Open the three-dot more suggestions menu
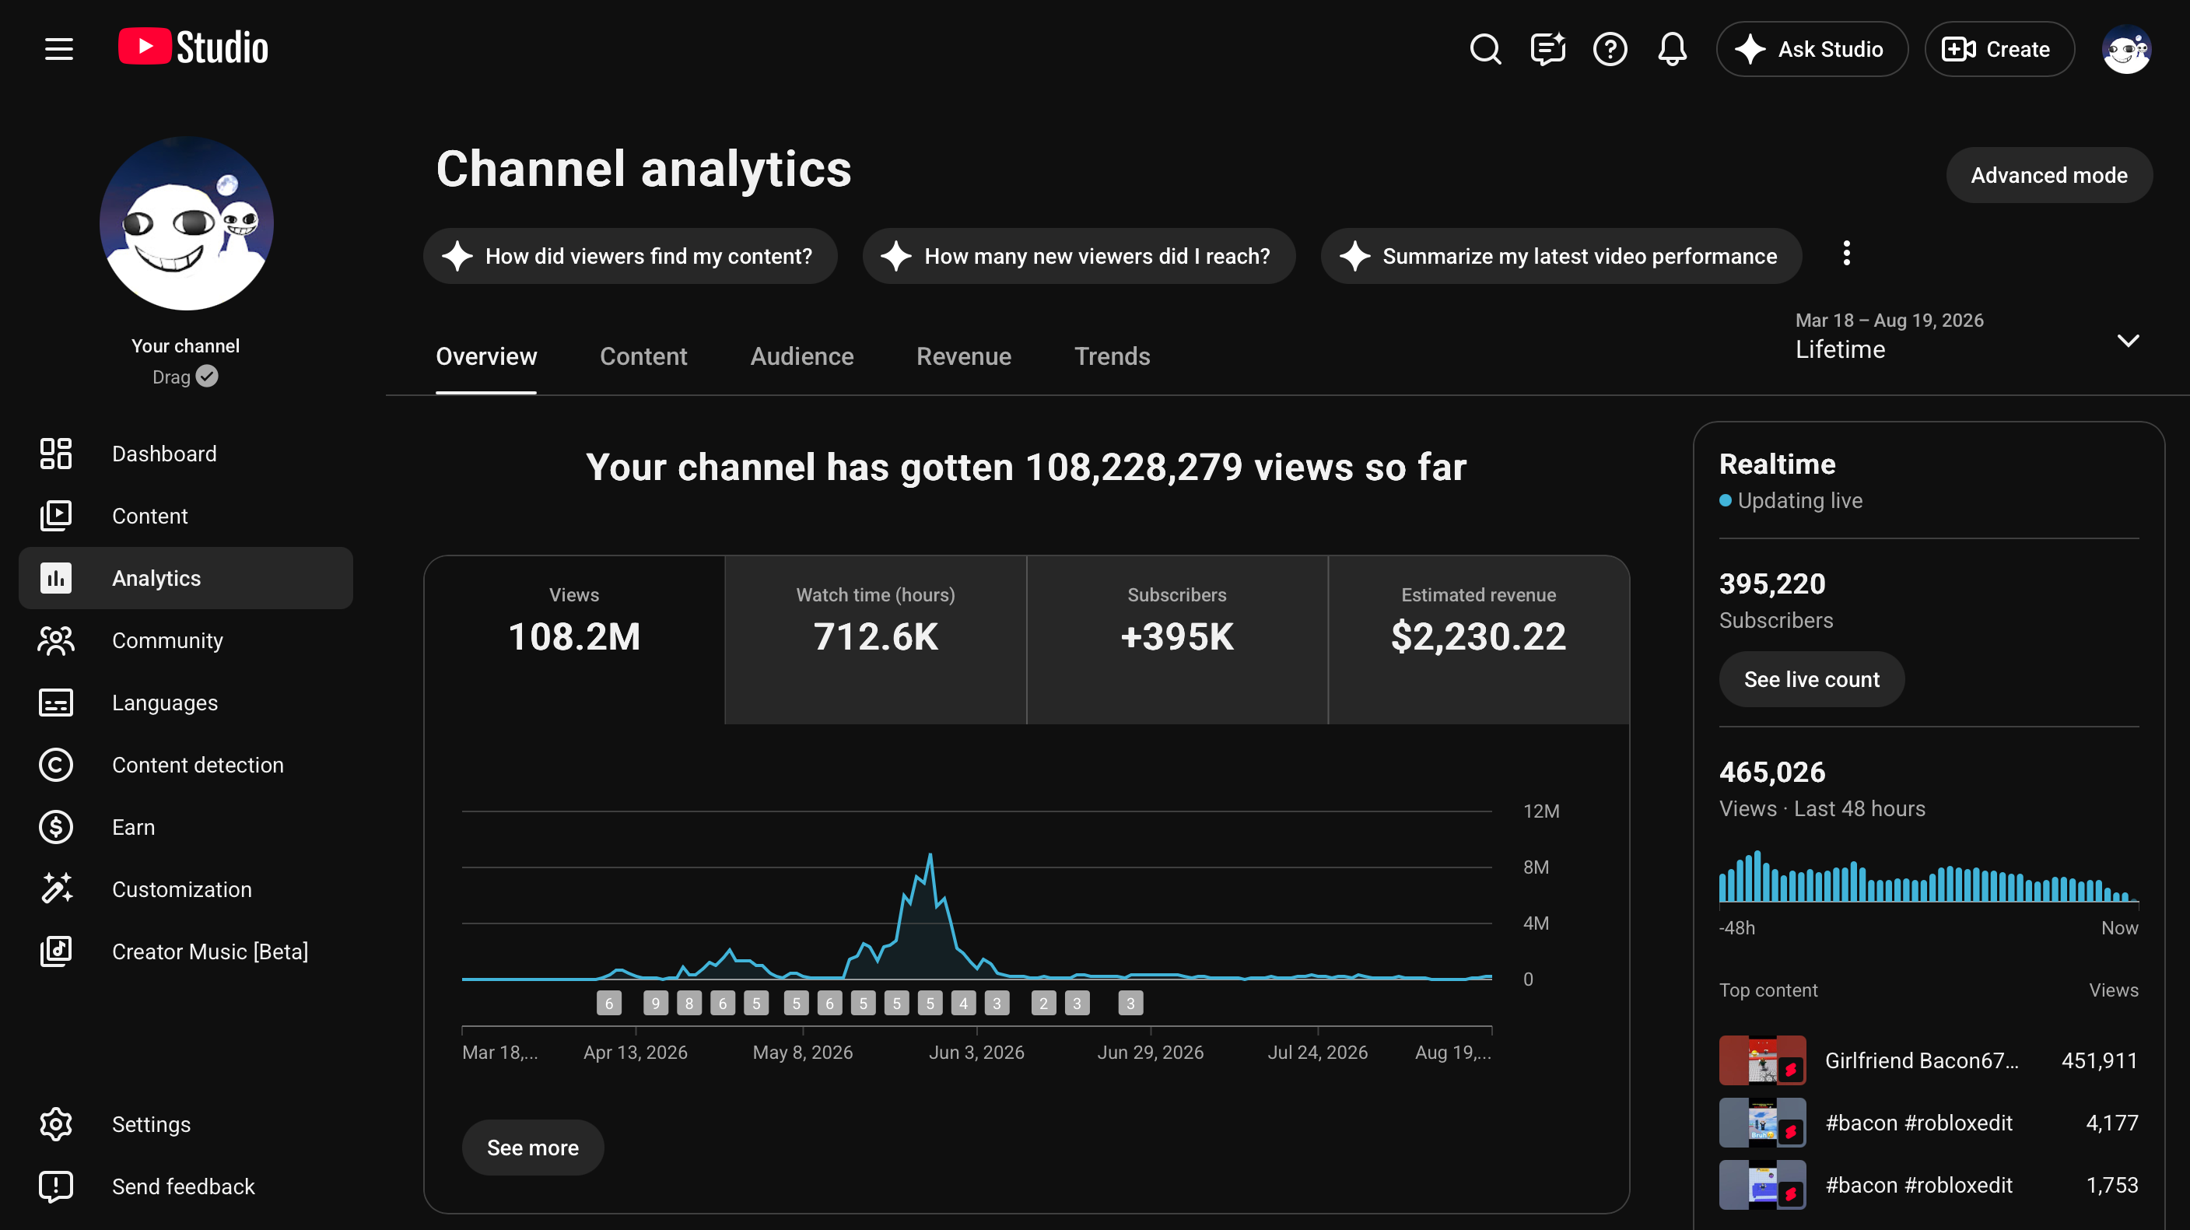This screenshot has width=2190, height=1230. click(x=1845, y=254)
